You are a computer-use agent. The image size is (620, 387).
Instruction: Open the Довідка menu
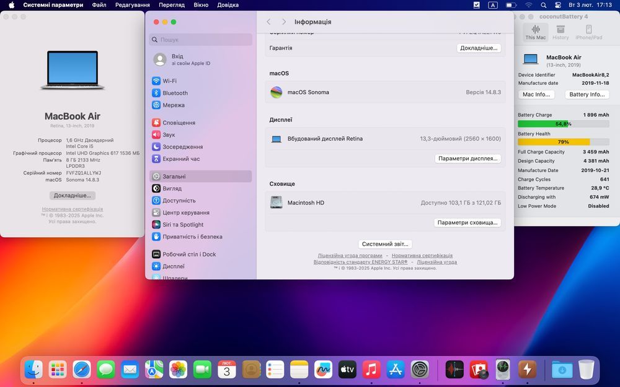pyautogui.click(x=228, y=5)
